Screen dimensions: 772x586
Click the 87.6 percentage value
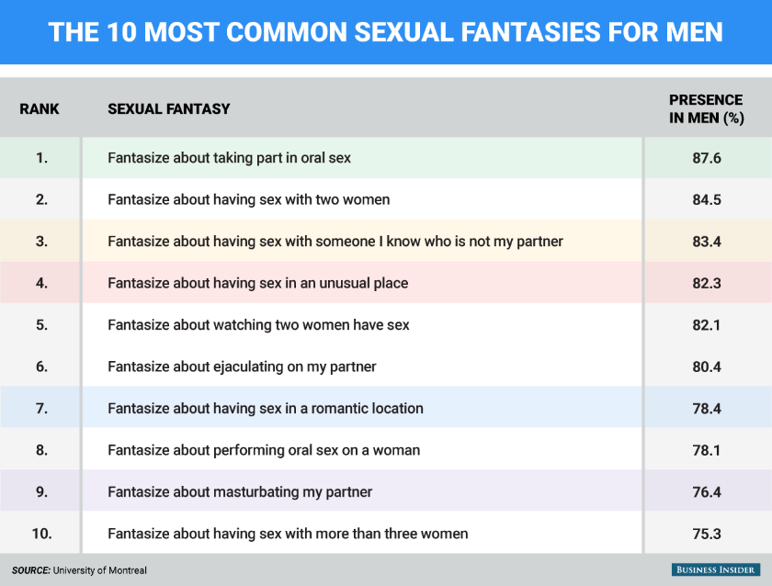(x=706, y=158)
